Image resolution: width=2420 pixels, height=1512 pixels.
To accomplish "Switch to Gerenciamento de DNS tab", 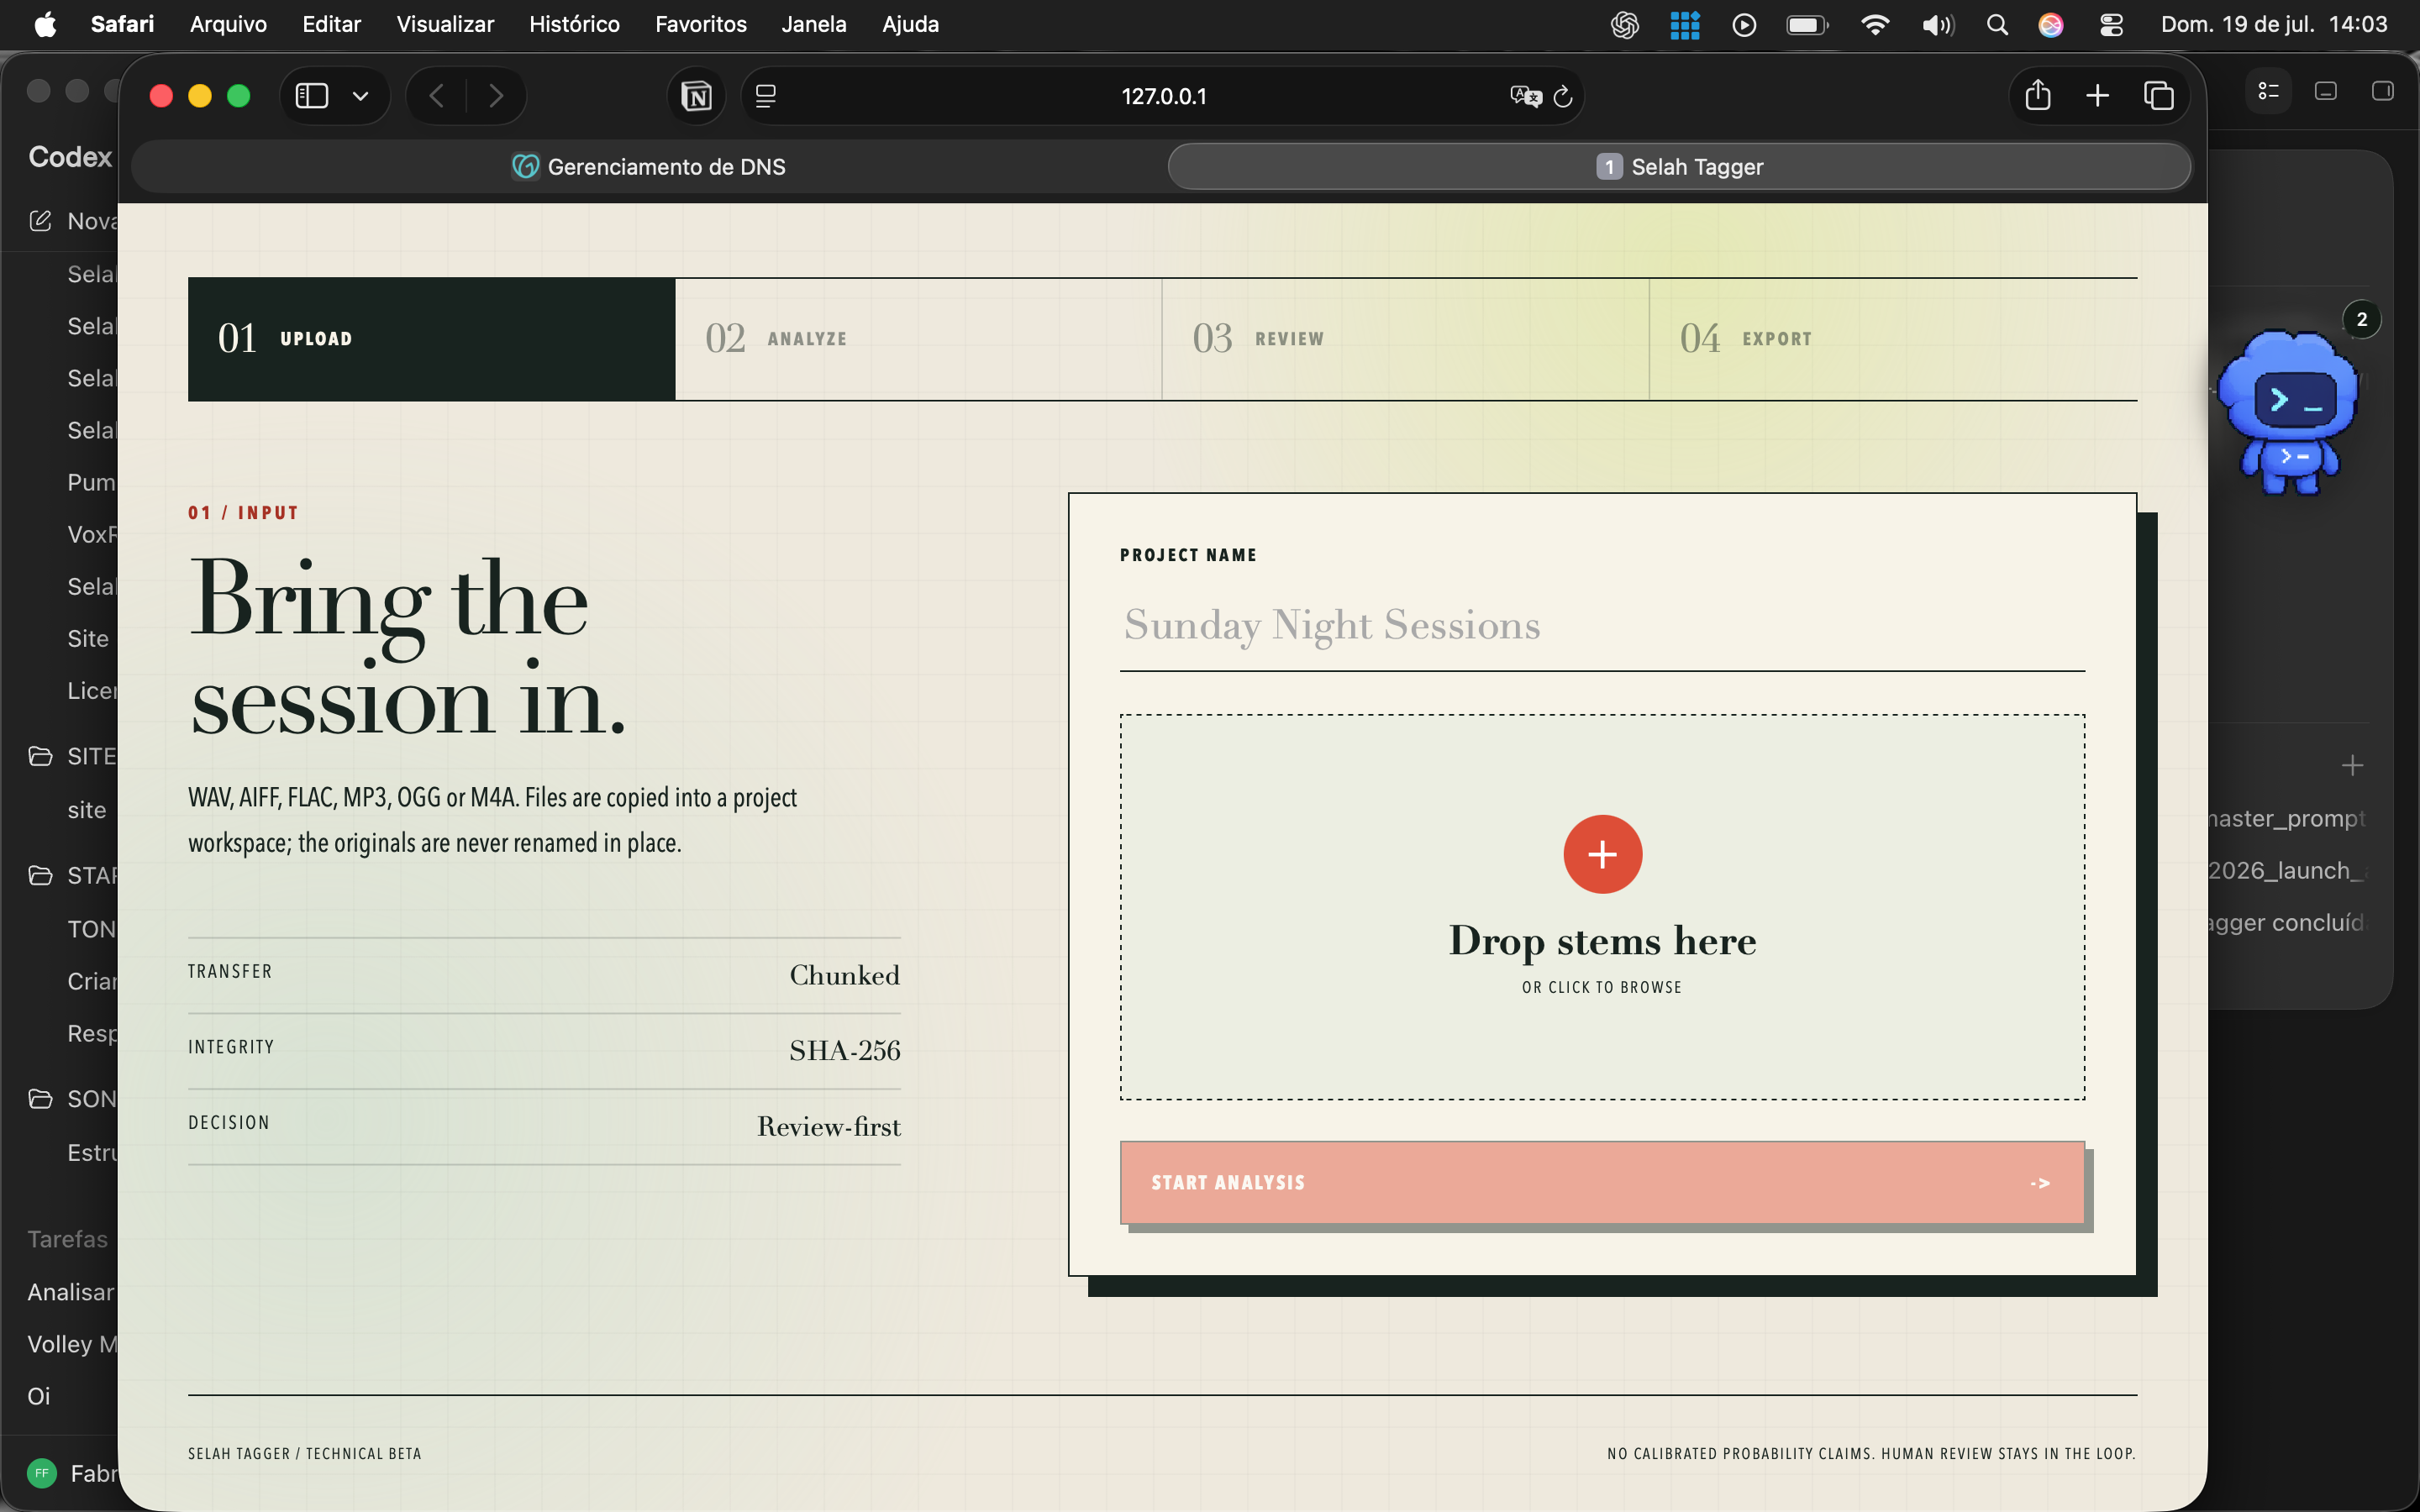I will pos(649,166).
